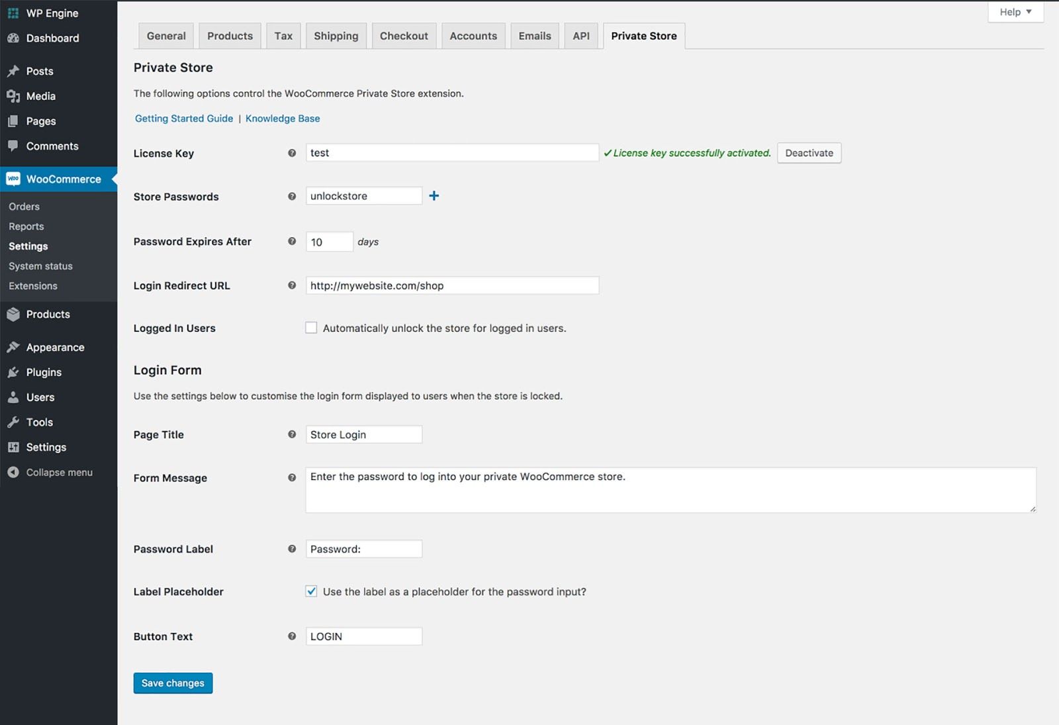Click the Tools wrench icon
Screen dimensions: 1059x725
coord(15,422)
